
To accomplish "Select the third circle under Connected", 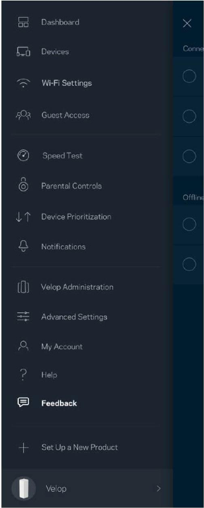I will (189, 157).
